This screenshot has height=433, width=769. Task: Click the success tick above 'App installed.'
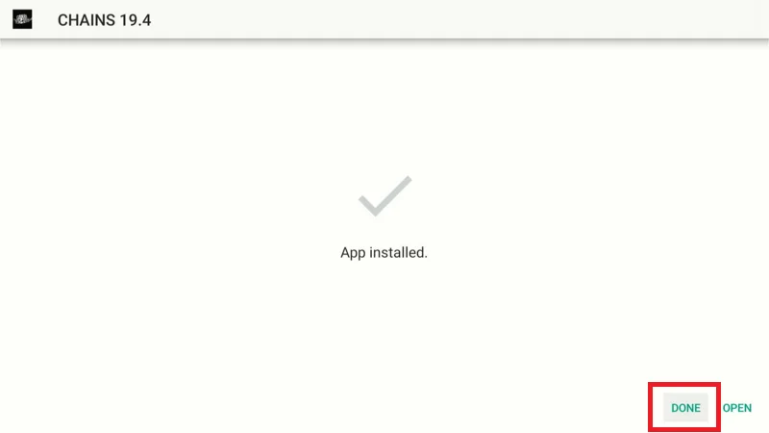click(385, 196)
